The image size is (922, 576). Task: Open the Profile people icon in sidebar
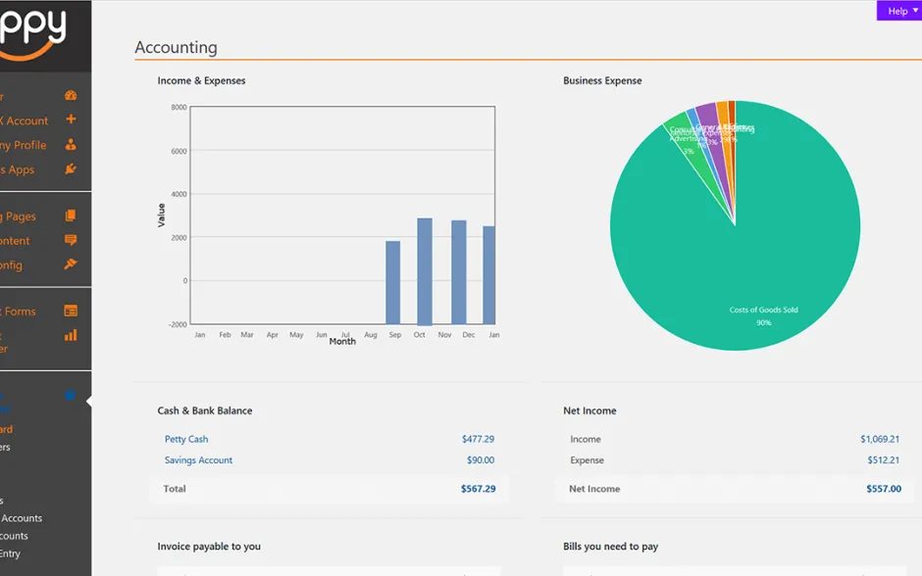coord(70,145)
